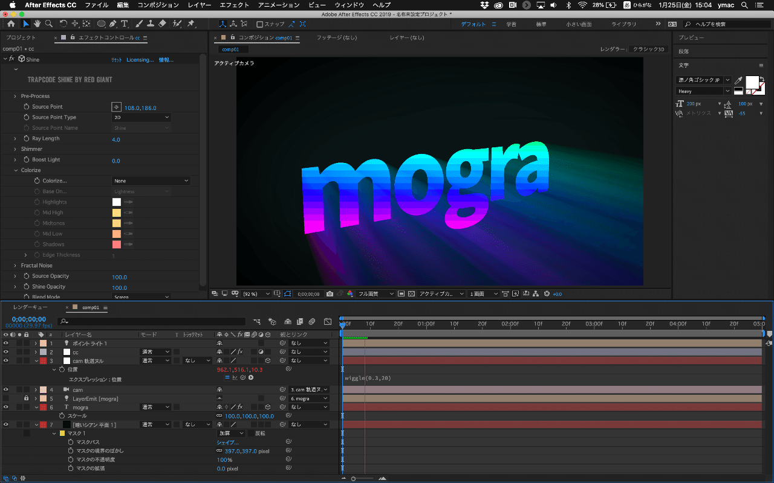Click the Licensing link in Shine effect
This screenshot has height=483, width=774.
(140, 59)
